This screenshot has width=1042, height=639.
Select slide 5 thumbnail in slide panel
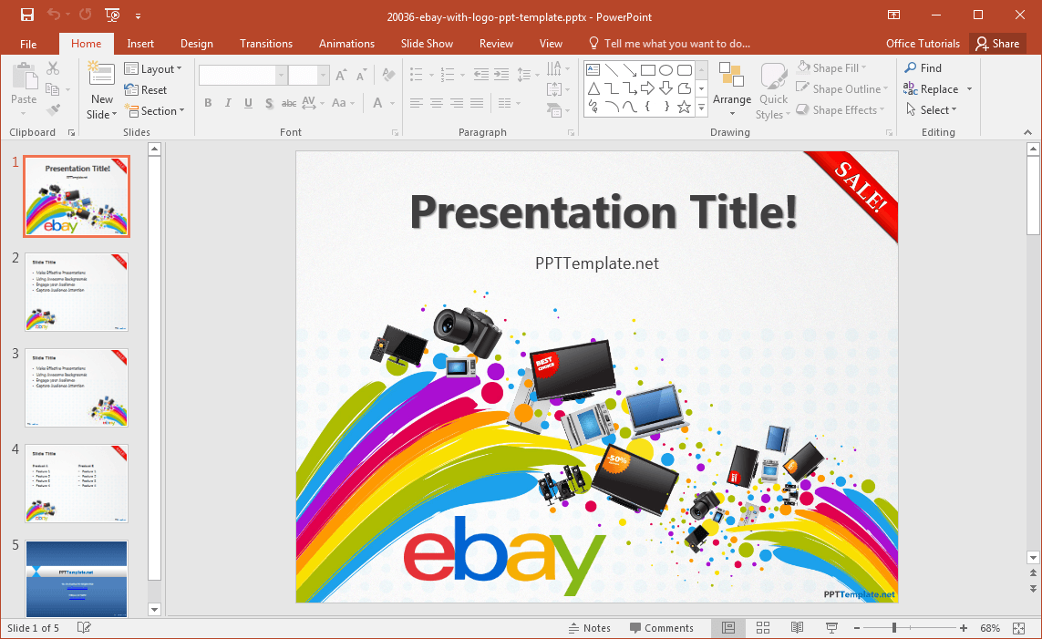click(x=77, y=578)
